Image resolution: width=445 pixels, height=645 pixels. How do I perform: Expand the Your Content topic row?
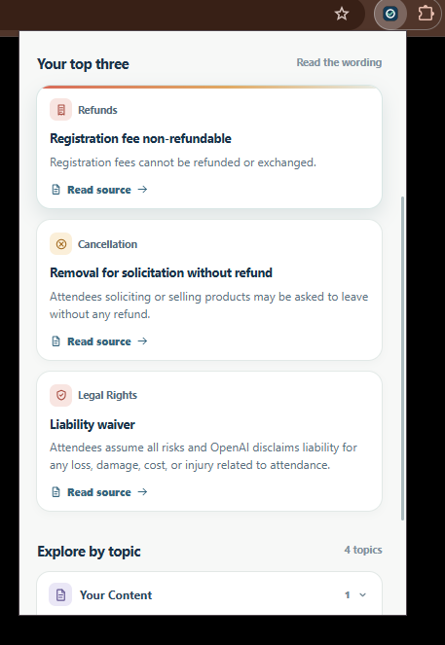[209, 594]
